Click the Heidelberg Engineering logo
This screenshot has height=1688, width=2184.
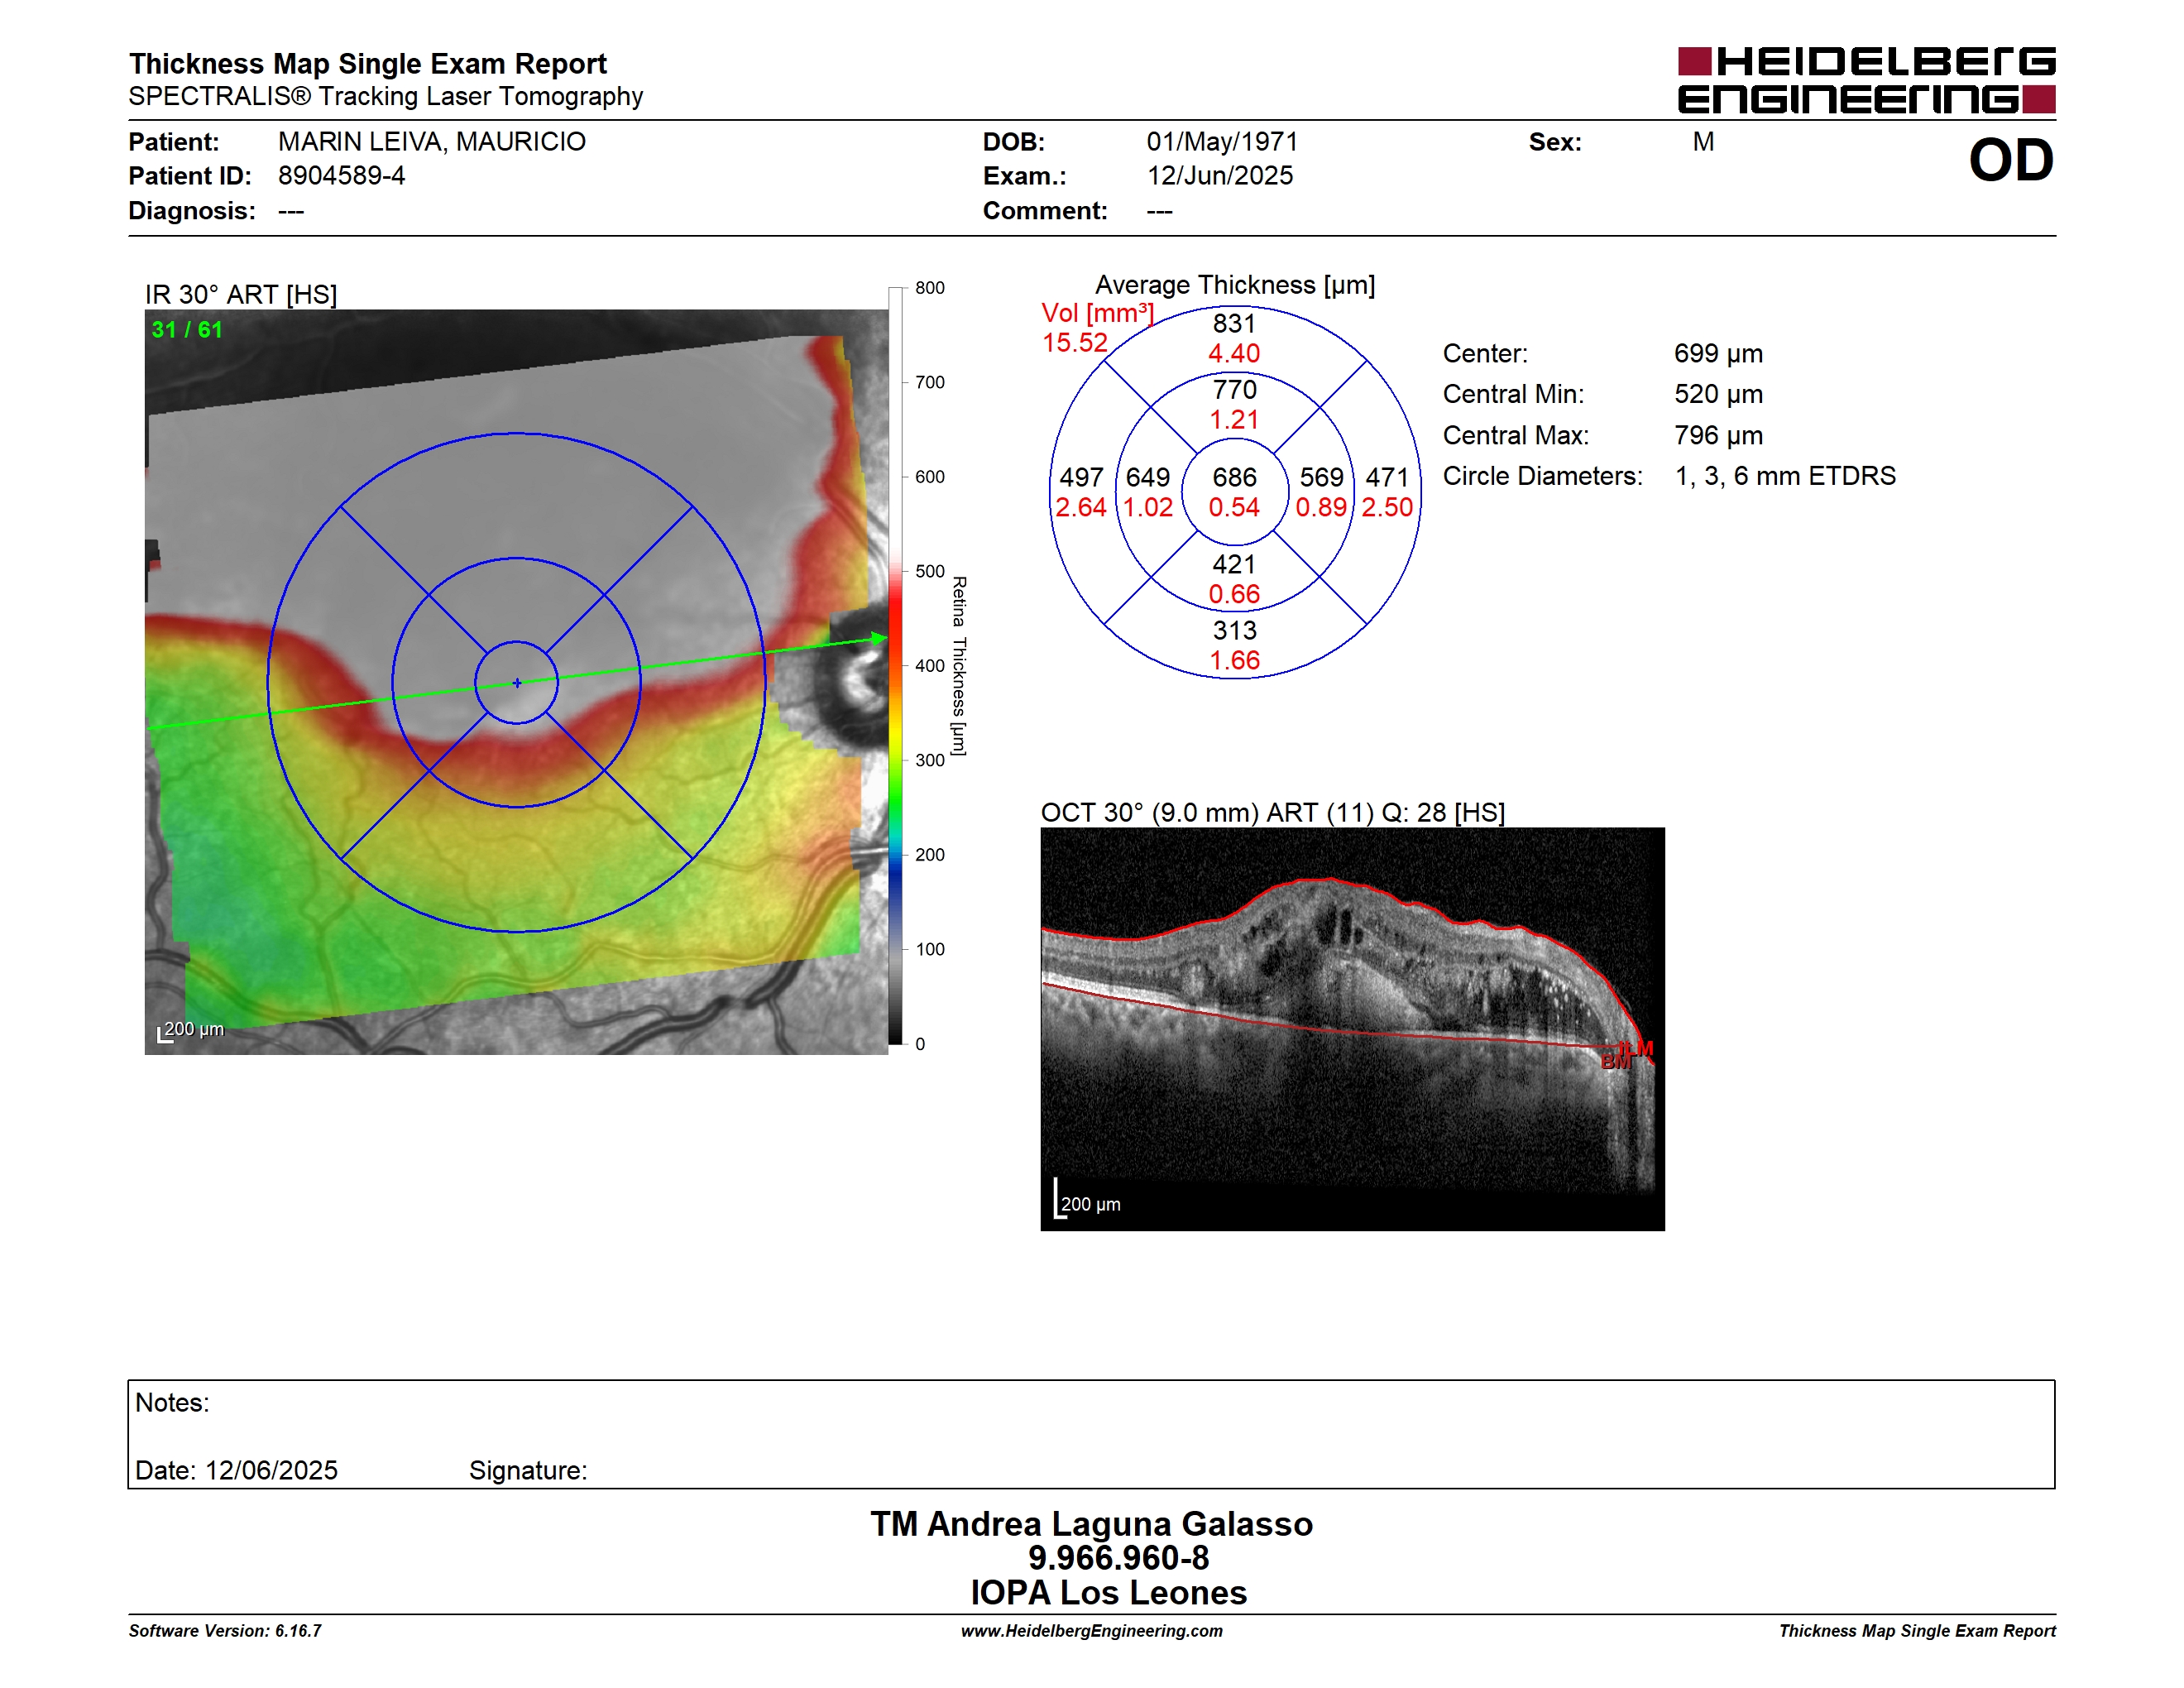click(1866, 80)
